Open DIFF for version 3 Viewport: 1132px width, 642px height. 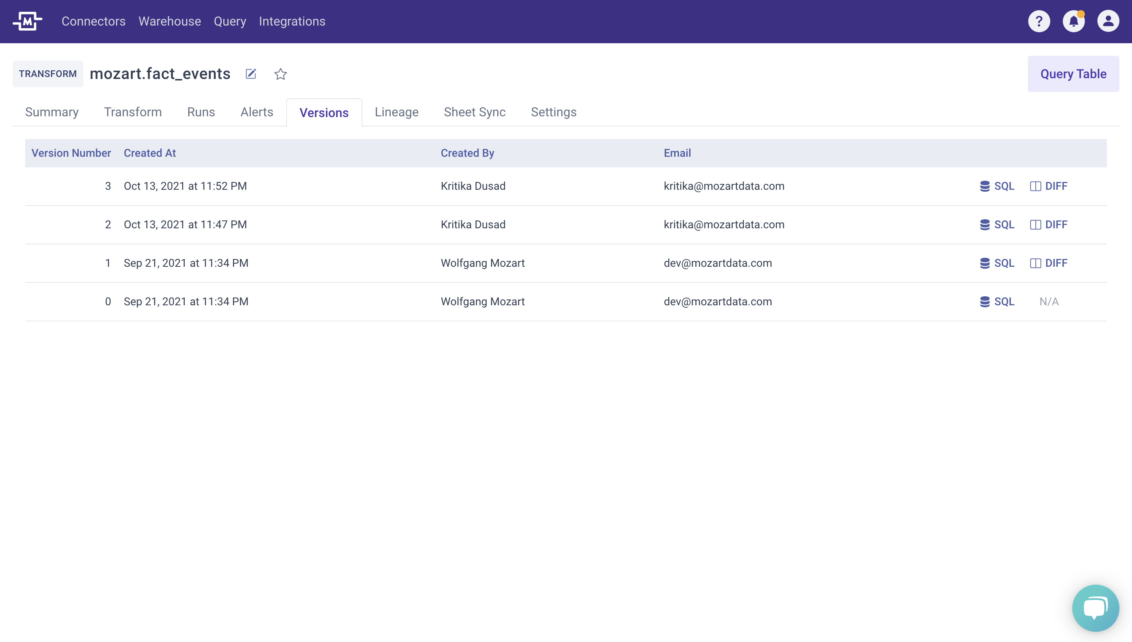1049,186
